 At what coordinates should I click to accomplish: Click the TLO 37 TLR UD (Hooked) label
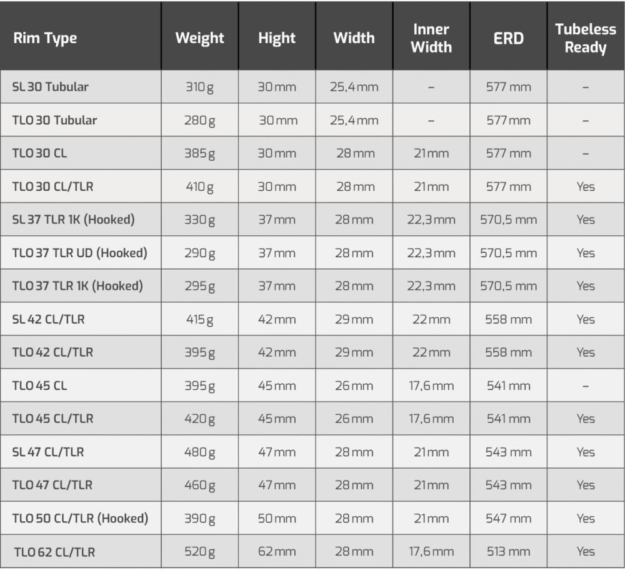pyautogui.click(x=80, y=253)
